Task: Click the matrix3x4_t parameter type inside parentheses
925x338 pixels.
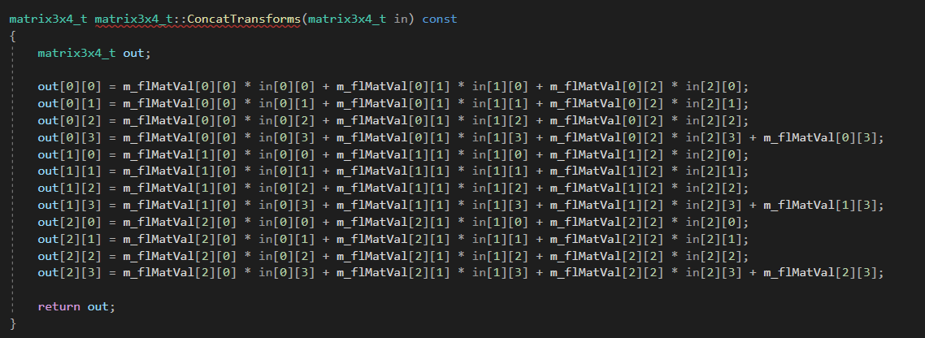Action: point(347,19)
